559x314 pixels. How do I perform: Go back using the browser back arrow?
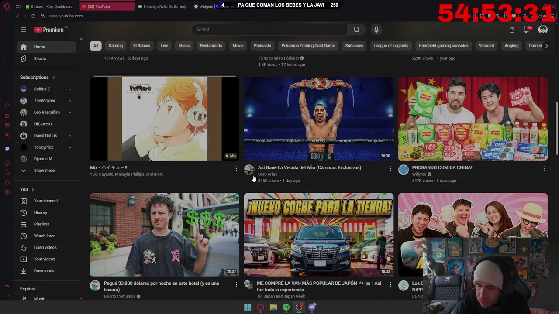pyautogui.click(x=17, y=16)
